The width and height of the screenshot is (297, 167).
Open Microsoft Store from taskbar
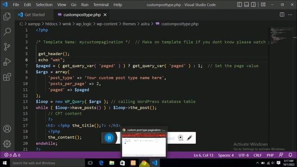[123, 163]
